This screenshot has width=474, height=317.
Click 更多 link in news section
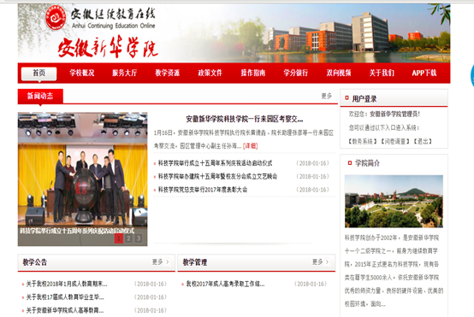(x=327, y=96)
